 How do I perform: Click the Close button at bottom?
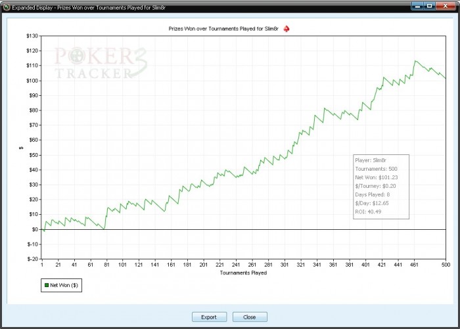tap(250, 317)
